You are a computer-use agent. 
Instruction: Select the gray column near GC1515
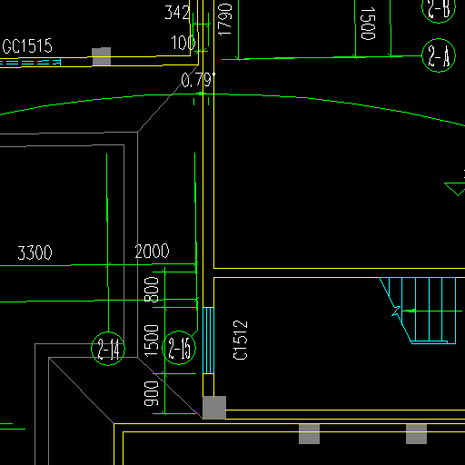102,56
